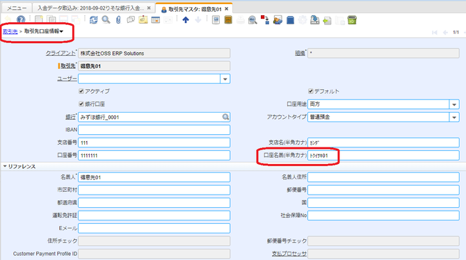The image size is (466, 260).
Task: Click the クライアント label link
Action: (x=61, y=53)
